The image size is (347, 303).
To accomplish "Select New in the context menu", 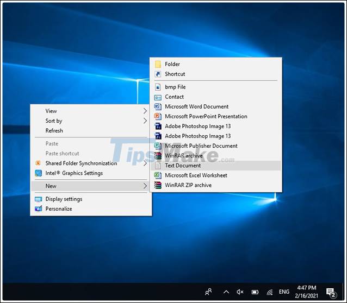I will click(x=91, y=186).
